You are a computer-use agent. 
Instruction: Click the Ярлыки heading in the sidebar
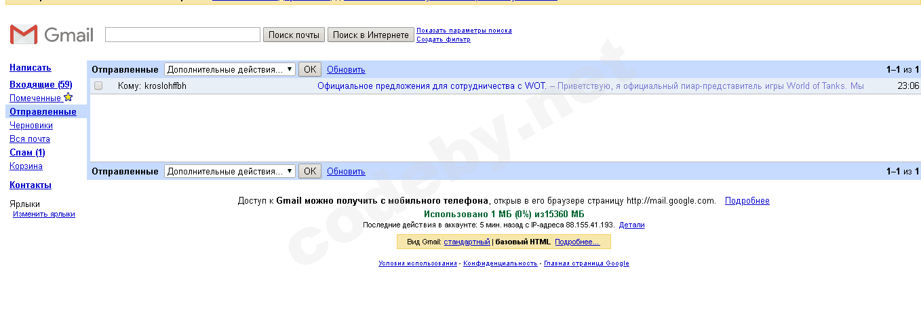24,204
